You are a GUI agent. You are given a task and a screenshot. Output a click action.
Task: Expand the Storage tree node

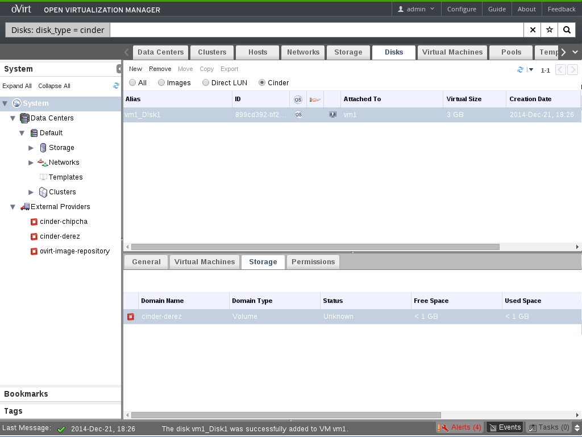pyautogui.click(x=31, y=148)
